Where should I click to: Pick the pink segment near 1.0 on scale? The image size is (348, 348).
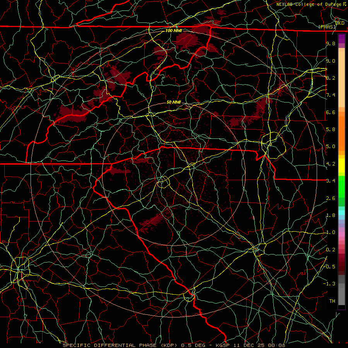point(341,234)
